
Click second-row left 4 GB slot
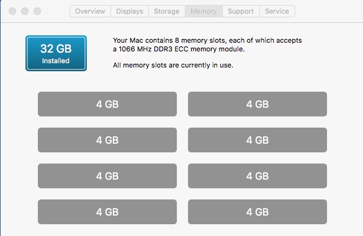click(x=107, y=140)
